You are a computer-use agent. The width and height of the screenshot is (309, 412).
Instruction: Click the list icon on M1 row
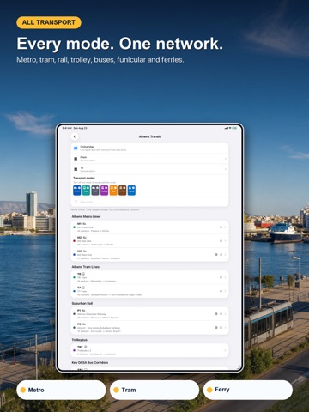tap(221, 227)
